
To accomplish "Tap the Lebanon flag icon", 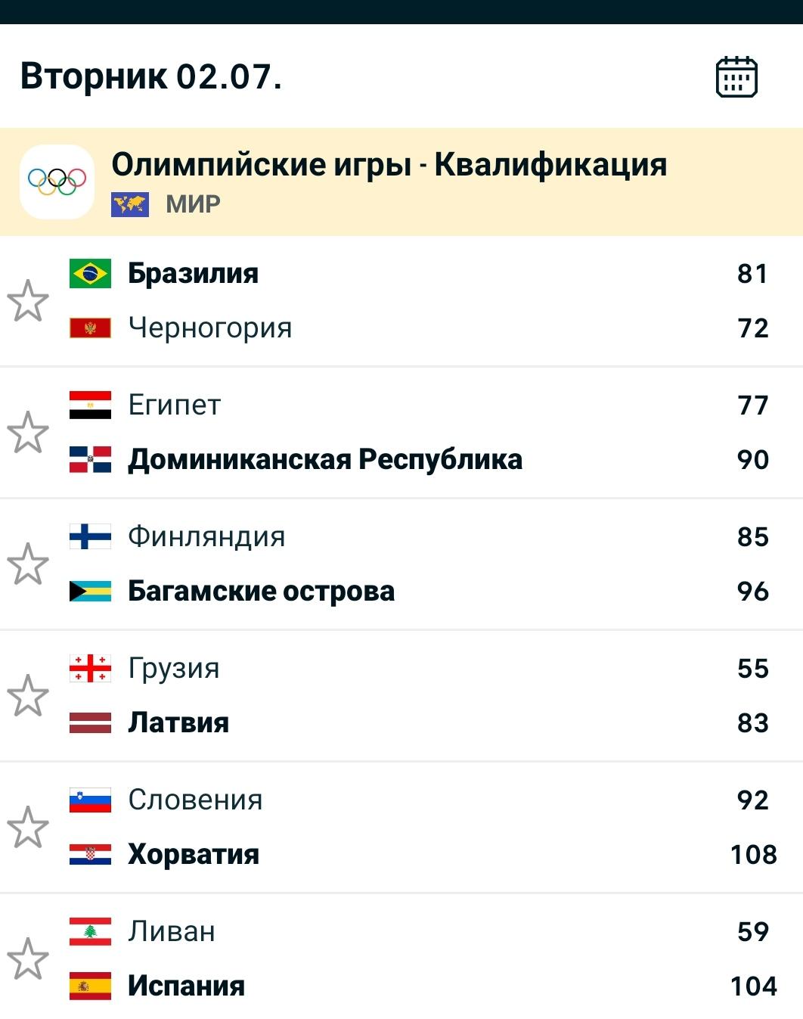I will tap(90, 931).
